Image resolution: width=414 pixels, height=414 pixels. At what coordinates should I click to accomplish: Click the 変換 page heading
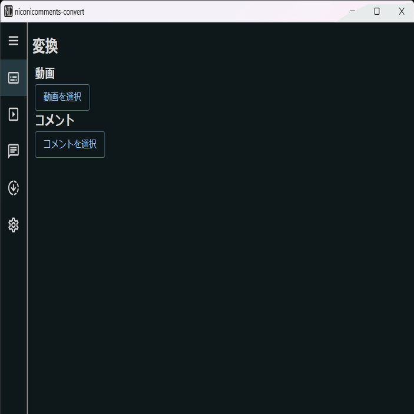click(x=45, y=46)
